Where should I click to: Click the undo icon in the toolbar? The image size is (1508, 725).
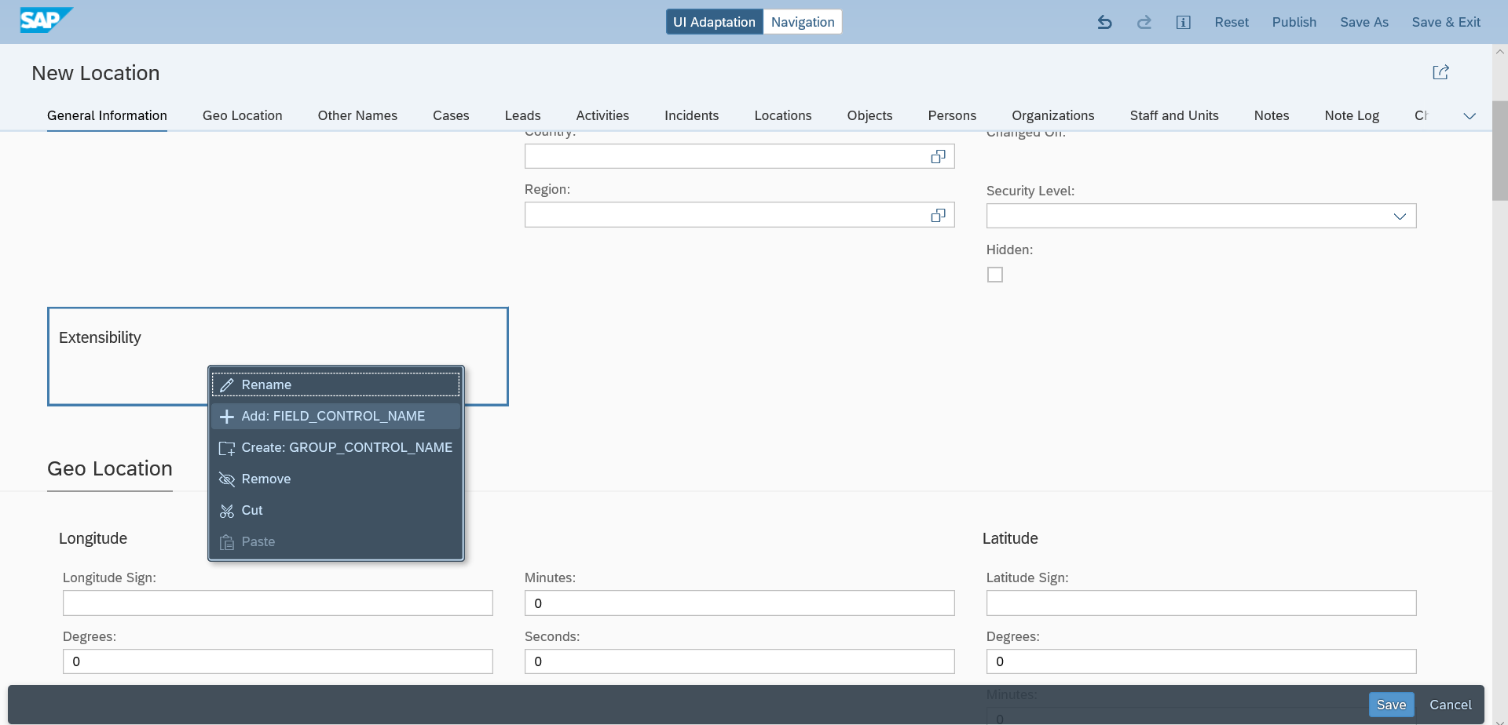1104,22
